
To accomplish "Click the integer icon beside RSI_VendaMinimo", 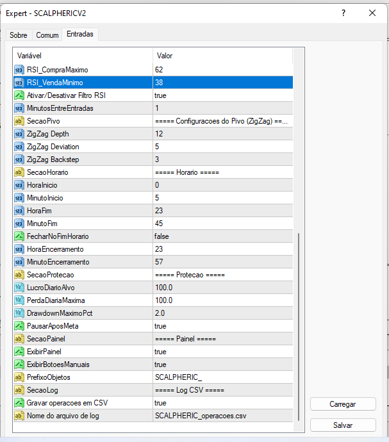I will click(19, 83).
